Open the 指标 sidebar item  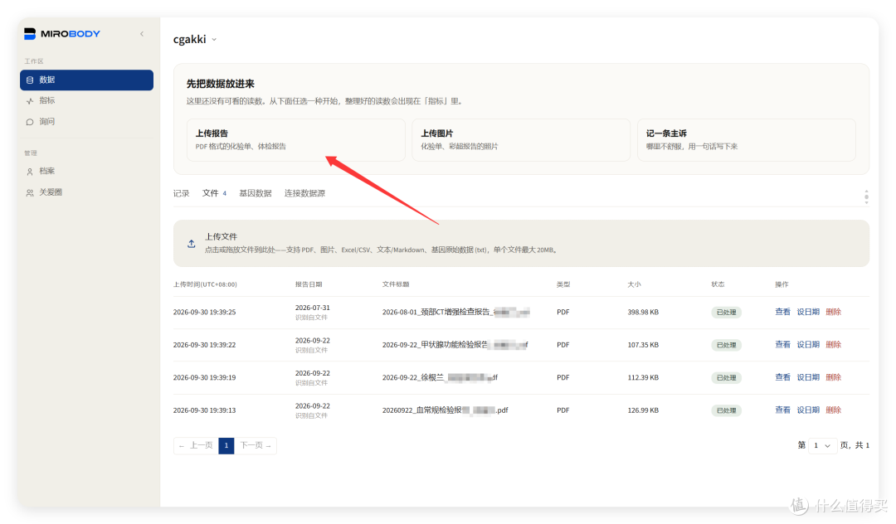pyautogui.click(x=87, y=100)
